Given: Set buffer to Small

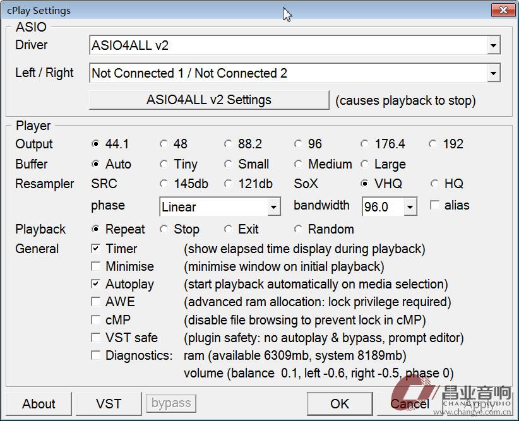Looking at the screenshot, I should coord(228,164).
